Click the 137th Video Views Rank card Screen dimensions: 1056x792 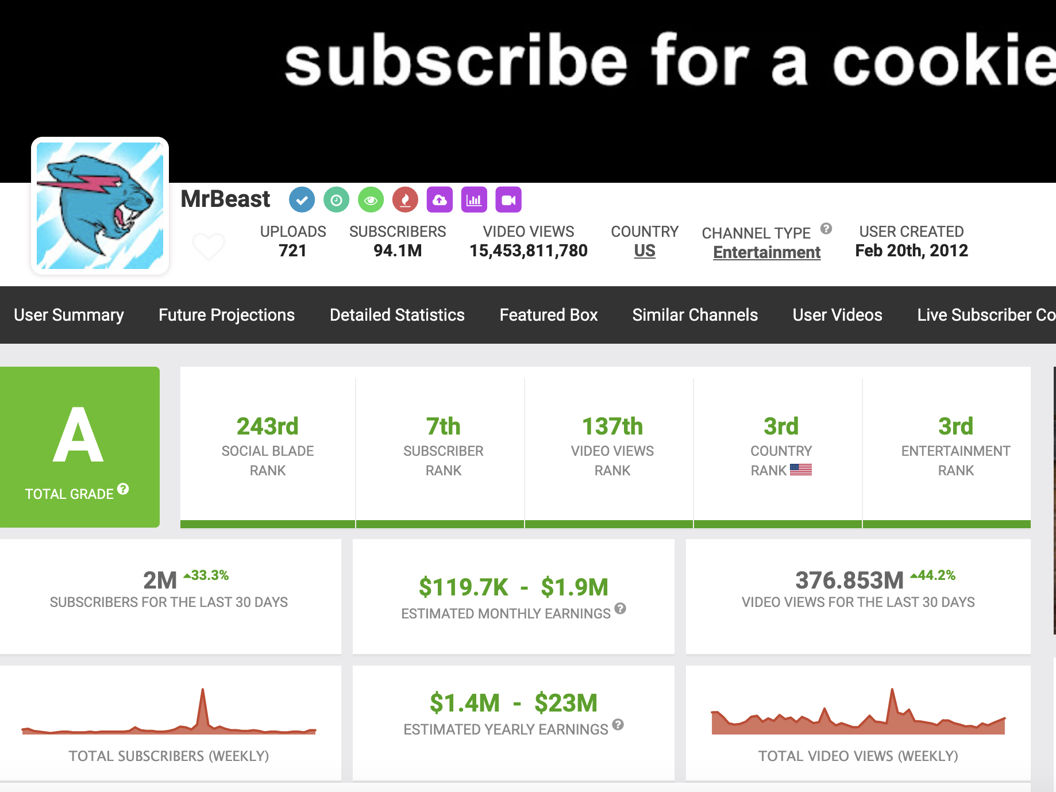click(x=609, y=447)
